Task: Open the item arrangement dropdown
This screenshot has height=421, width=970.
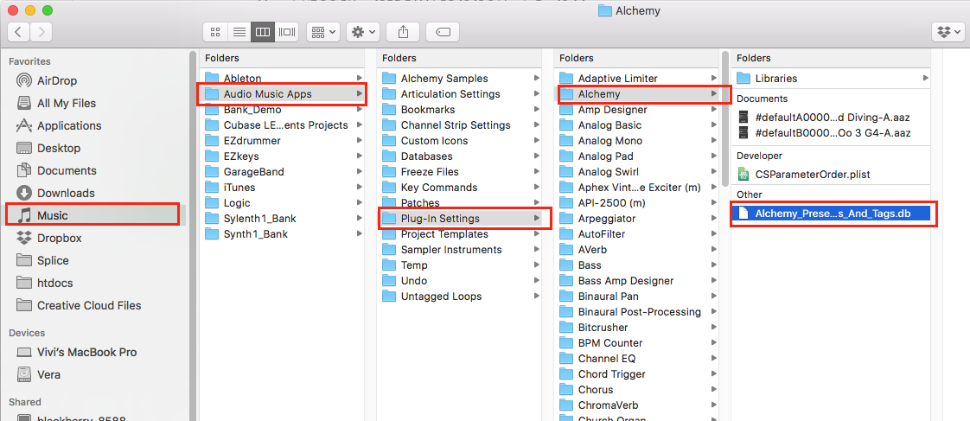Action: pyautogui.click(x=323, y=31)
